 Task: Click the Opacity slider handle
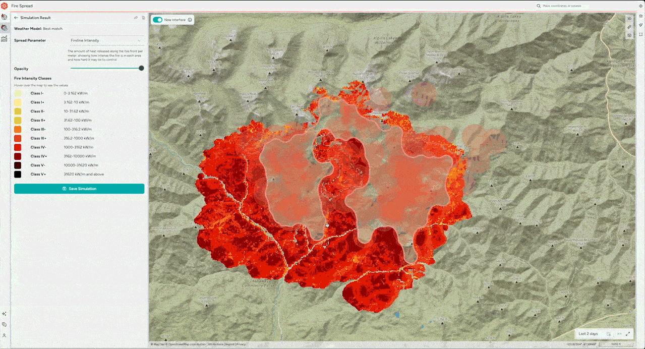click(x=141, y=68)
